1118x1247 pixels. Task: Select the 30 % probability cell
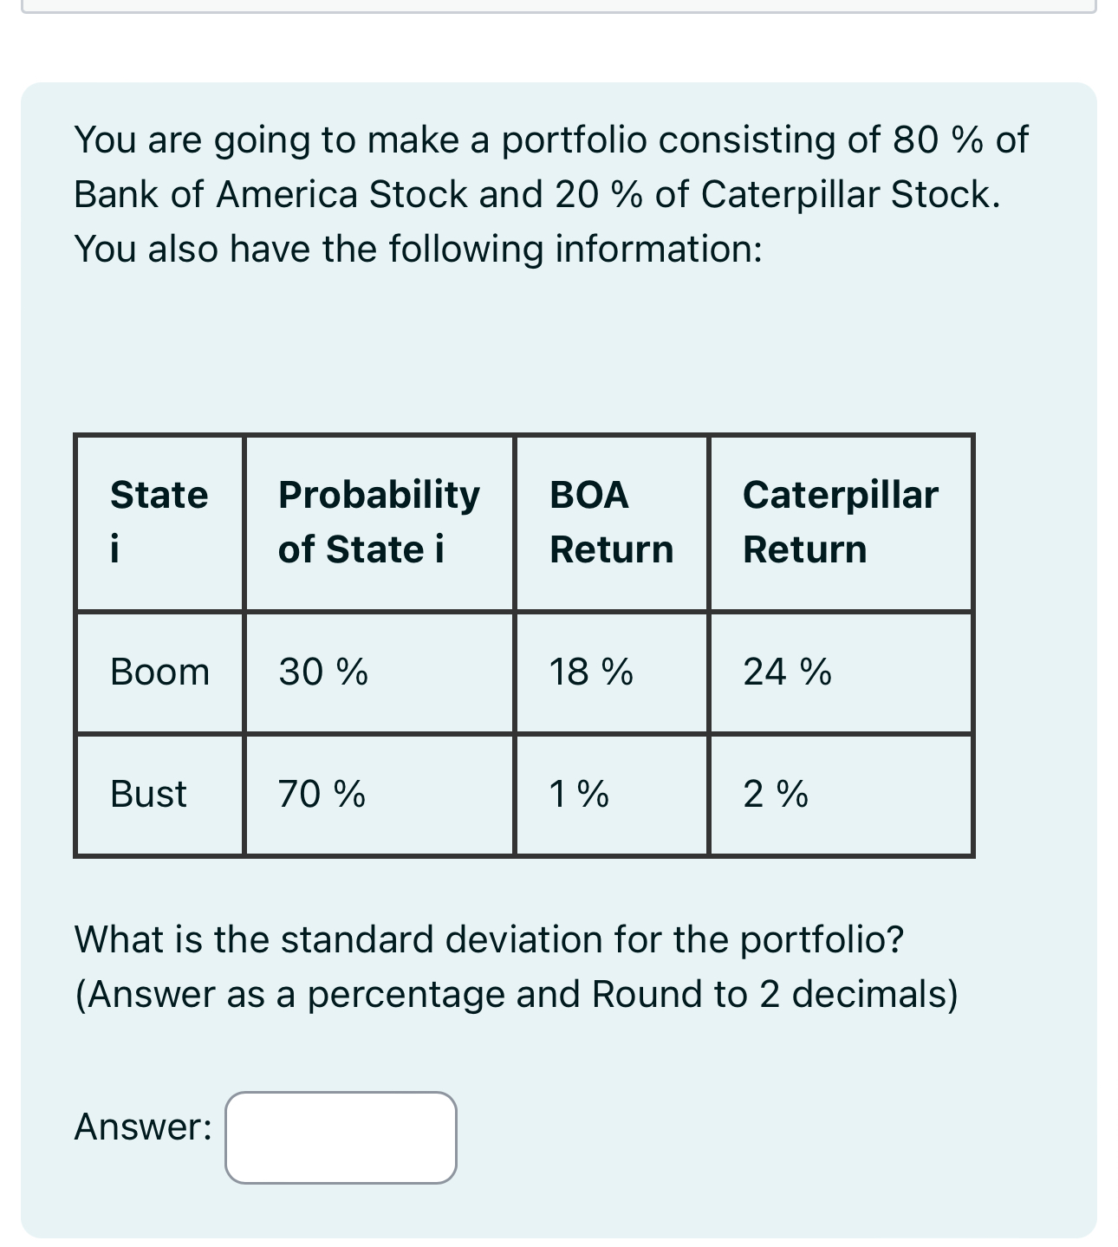click(321, 672)
